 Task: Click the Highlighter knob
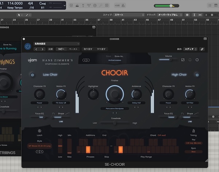93,94
